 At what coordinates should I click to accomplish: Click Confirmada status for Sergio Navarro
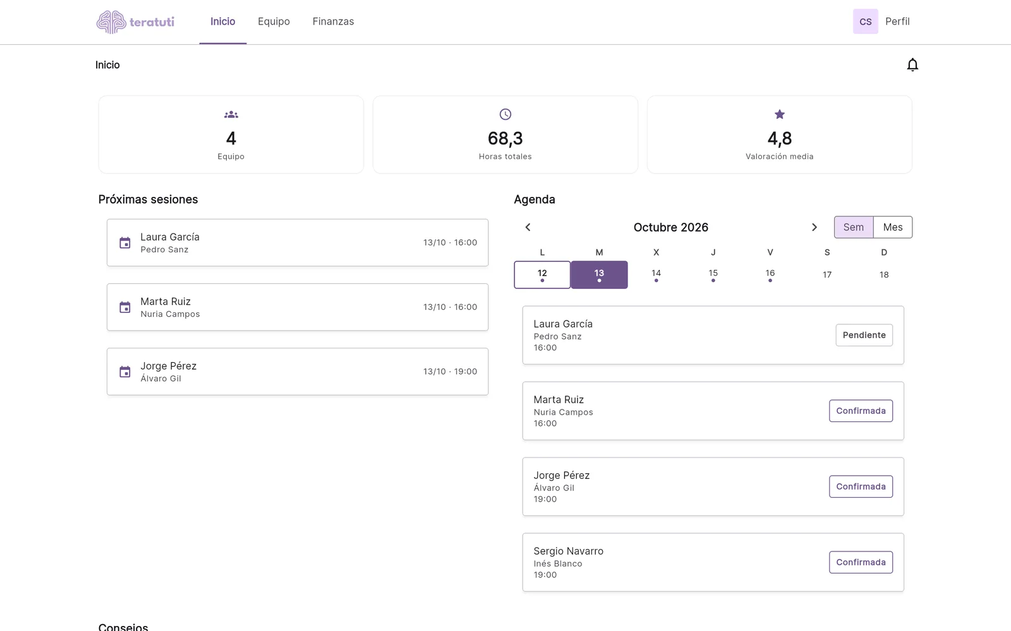861,562
